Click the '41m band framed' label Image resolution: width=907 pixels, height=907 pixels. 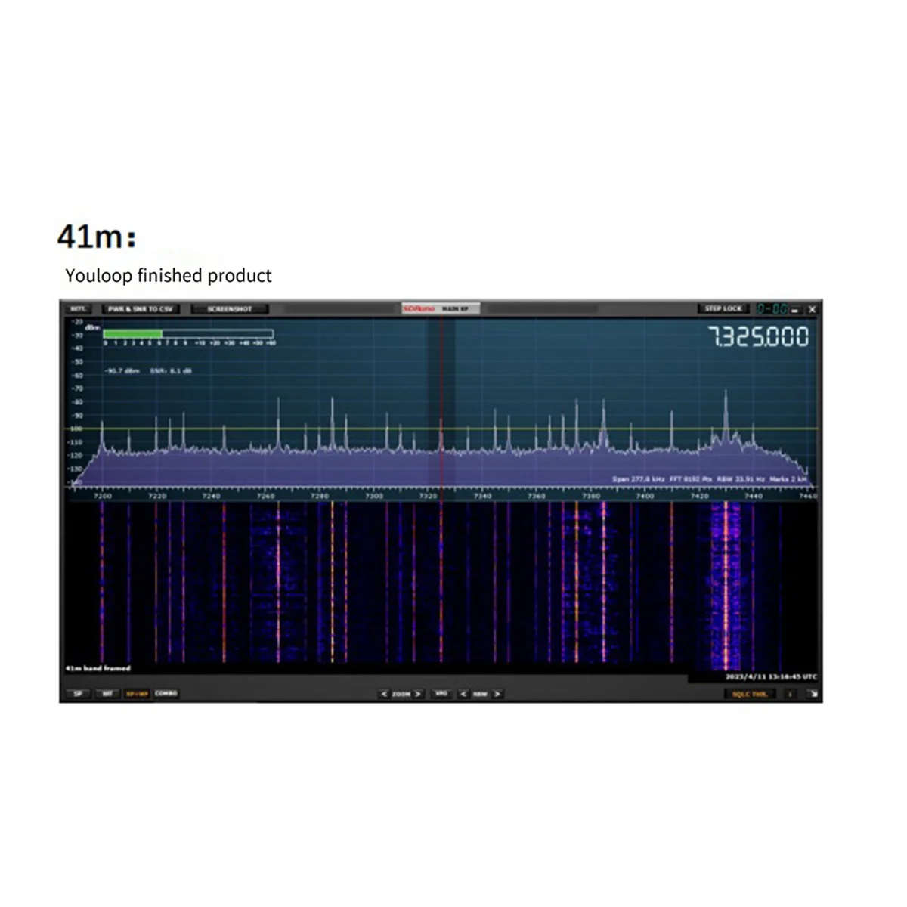coord(98,669)
